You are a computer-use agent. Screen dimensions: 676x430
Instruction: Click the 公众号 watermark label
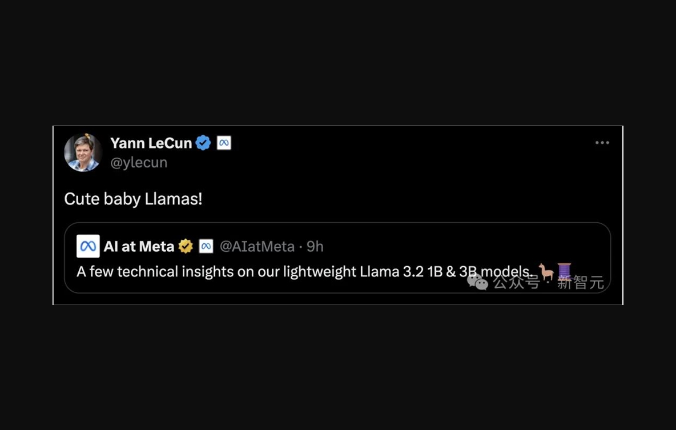point(517,282)
